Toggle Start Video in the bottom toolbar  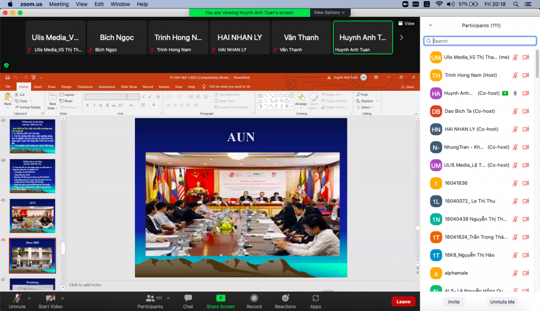[x=50, y=298]
